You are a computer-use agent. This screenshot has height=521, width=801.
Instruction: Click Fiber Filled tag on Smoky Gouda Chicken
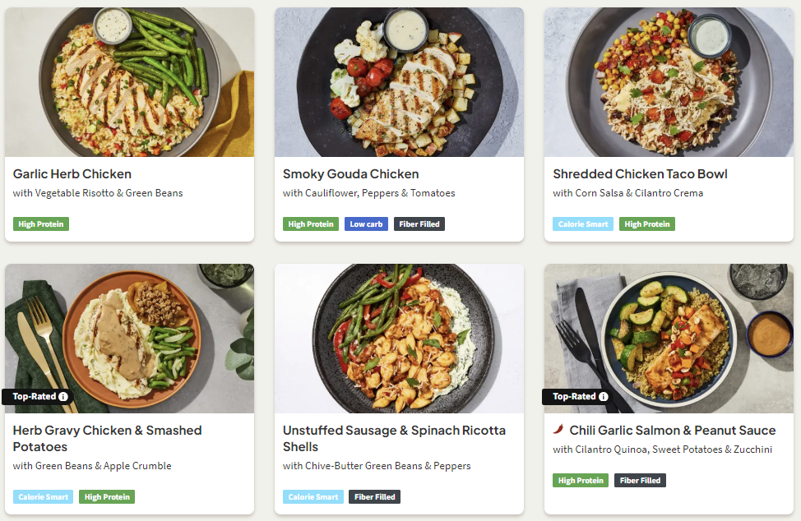click(x=419, y=224)
